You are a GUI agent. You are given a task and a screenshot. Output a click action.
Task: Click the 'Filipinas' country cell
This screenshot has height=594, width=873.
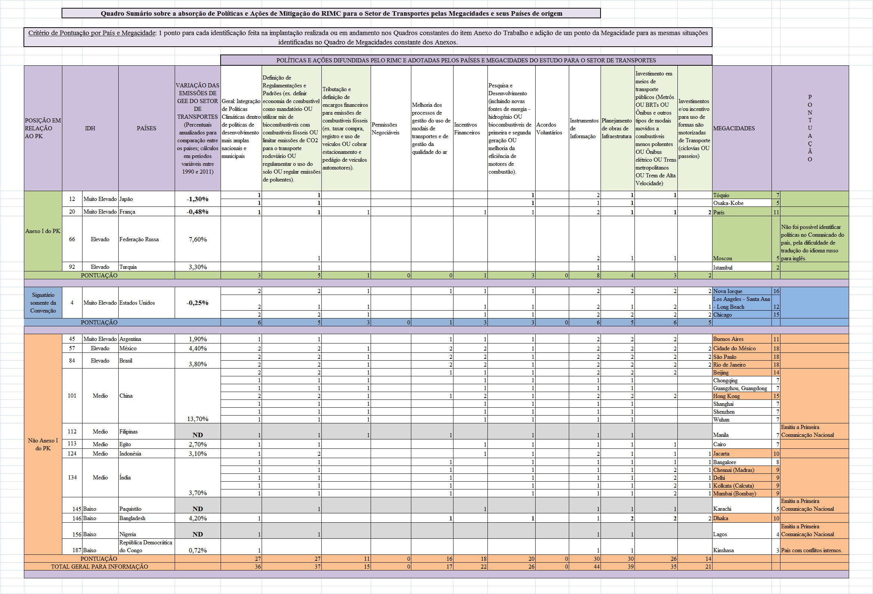(x=147, y=431)
